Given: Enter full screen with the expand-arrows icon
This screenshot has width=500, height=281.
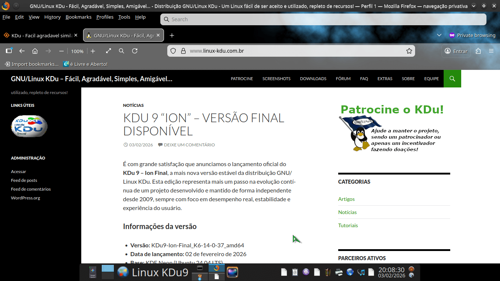Looking at the screenshot, I should [108, 51].
